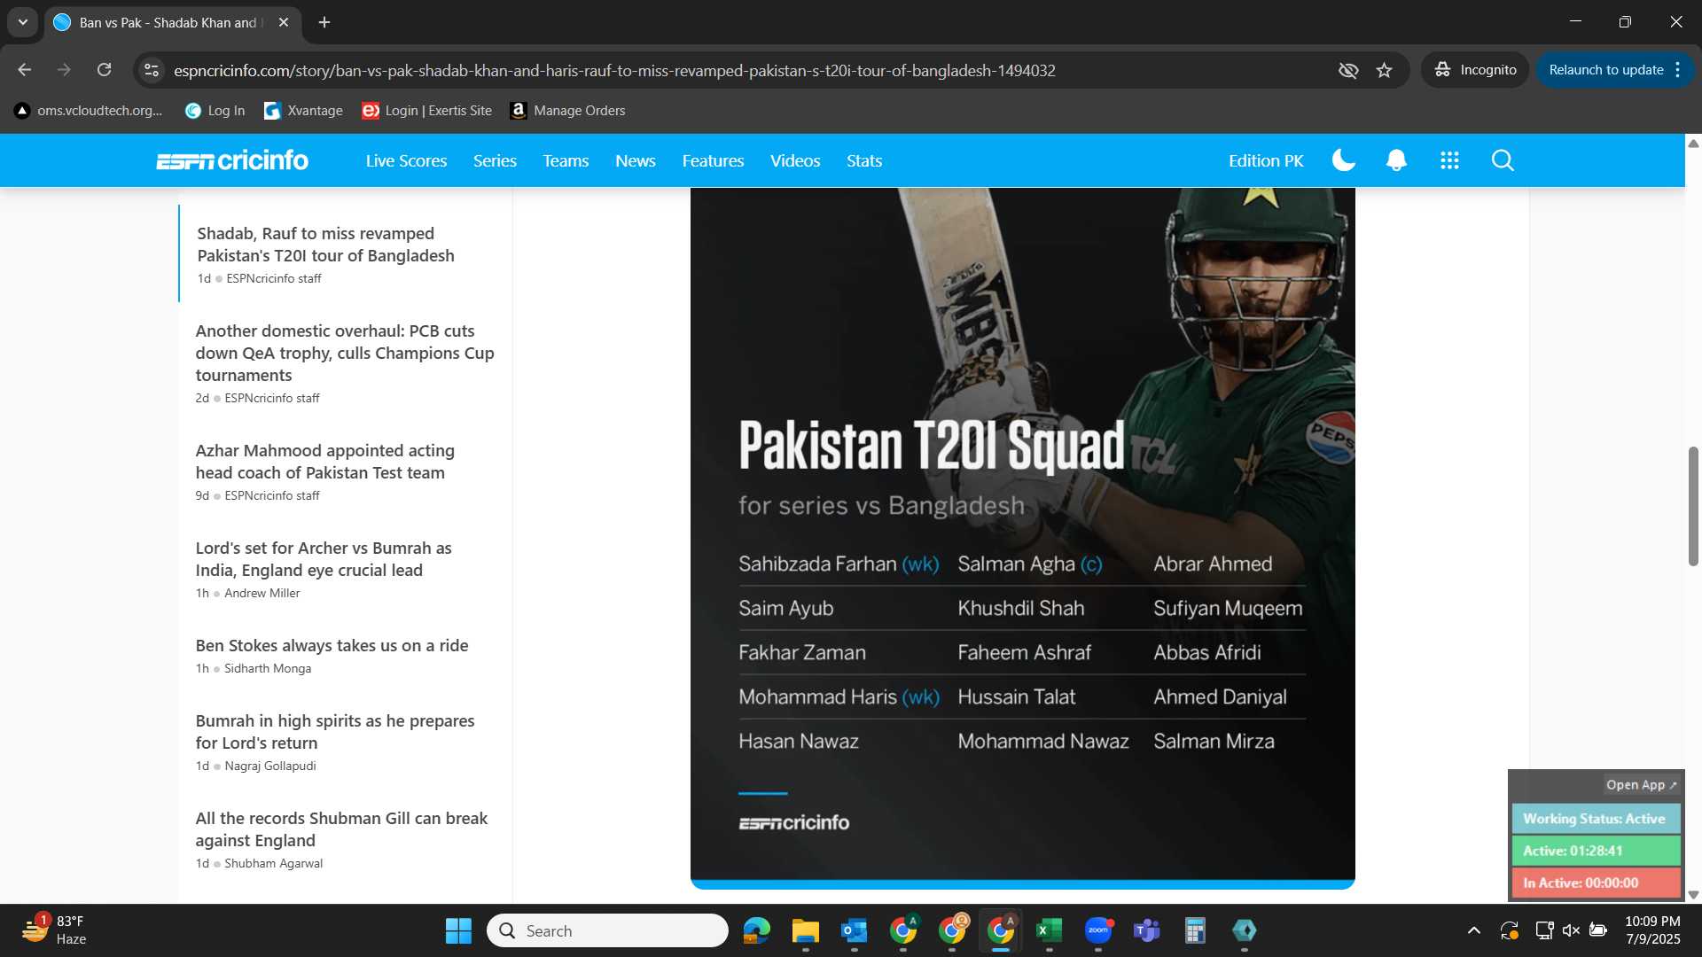This screenshot has width=1702, height=957.
Task: Open Calculator from taskbar
Action: click(x=1195, y=930)
